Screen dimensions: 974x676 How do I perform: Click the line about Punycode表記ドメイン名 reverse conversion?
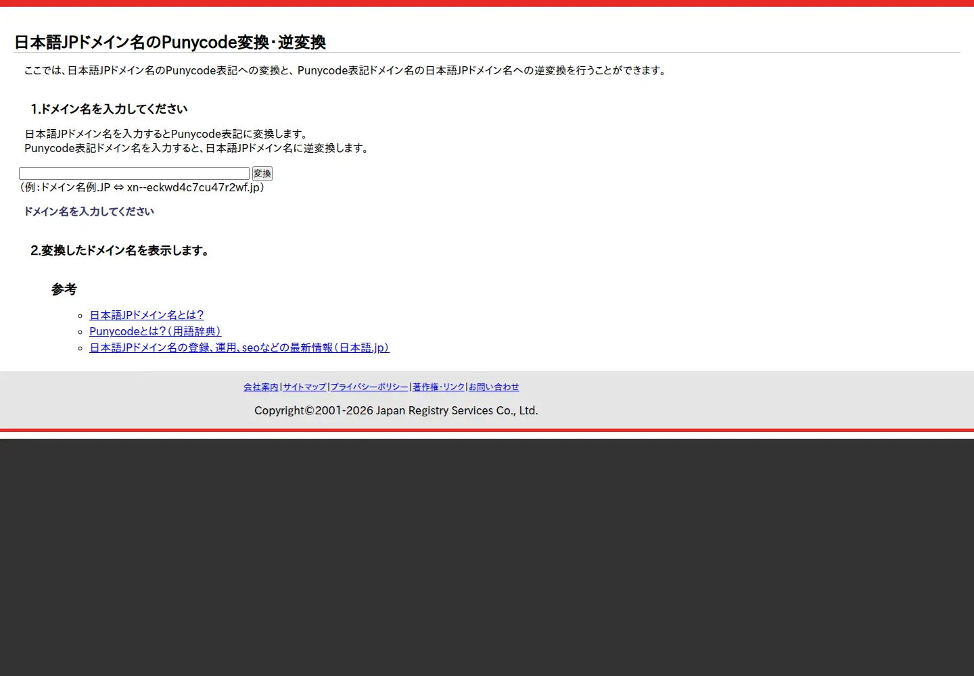[x=198, y=148]
